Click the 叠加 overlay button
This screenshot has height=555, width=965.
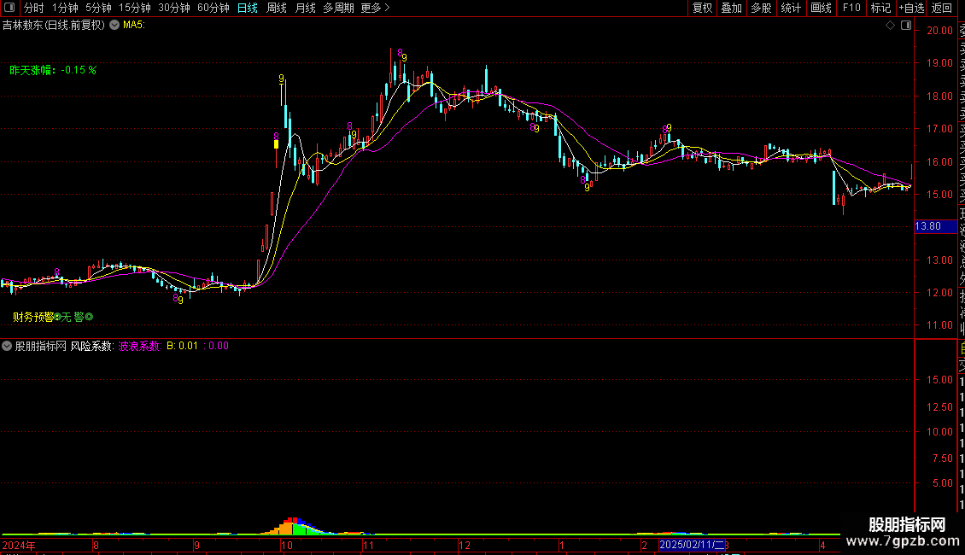[x=732, y=8]
